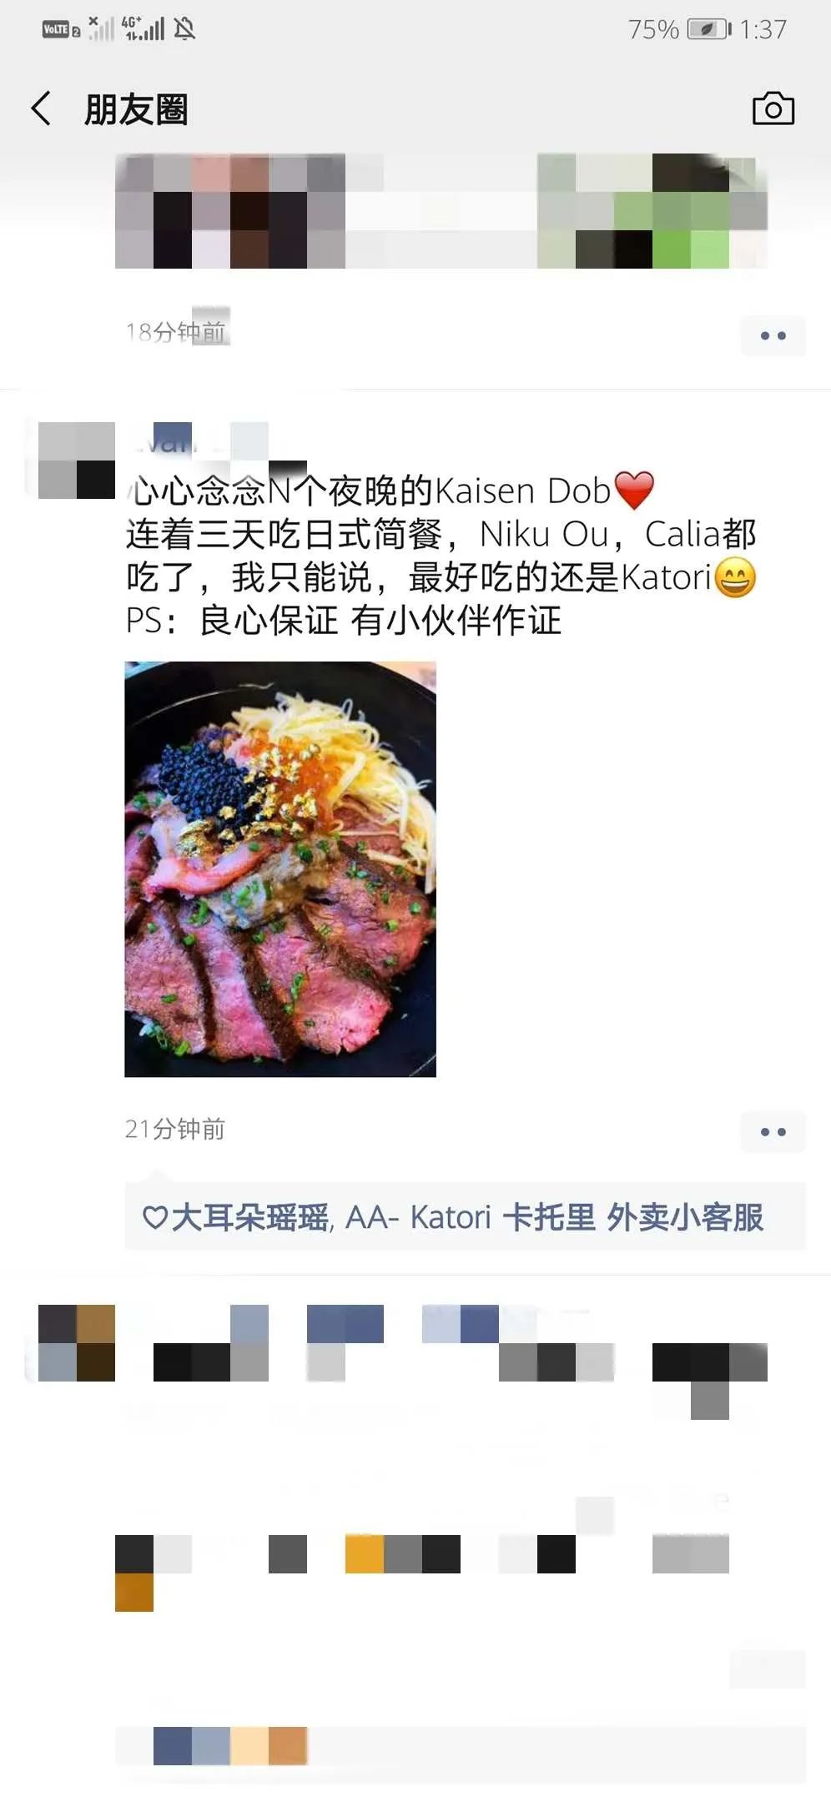Tap the 21分钟前 timestamp
This screenshot has height=1802, width=831.
tap(175, 1129)
